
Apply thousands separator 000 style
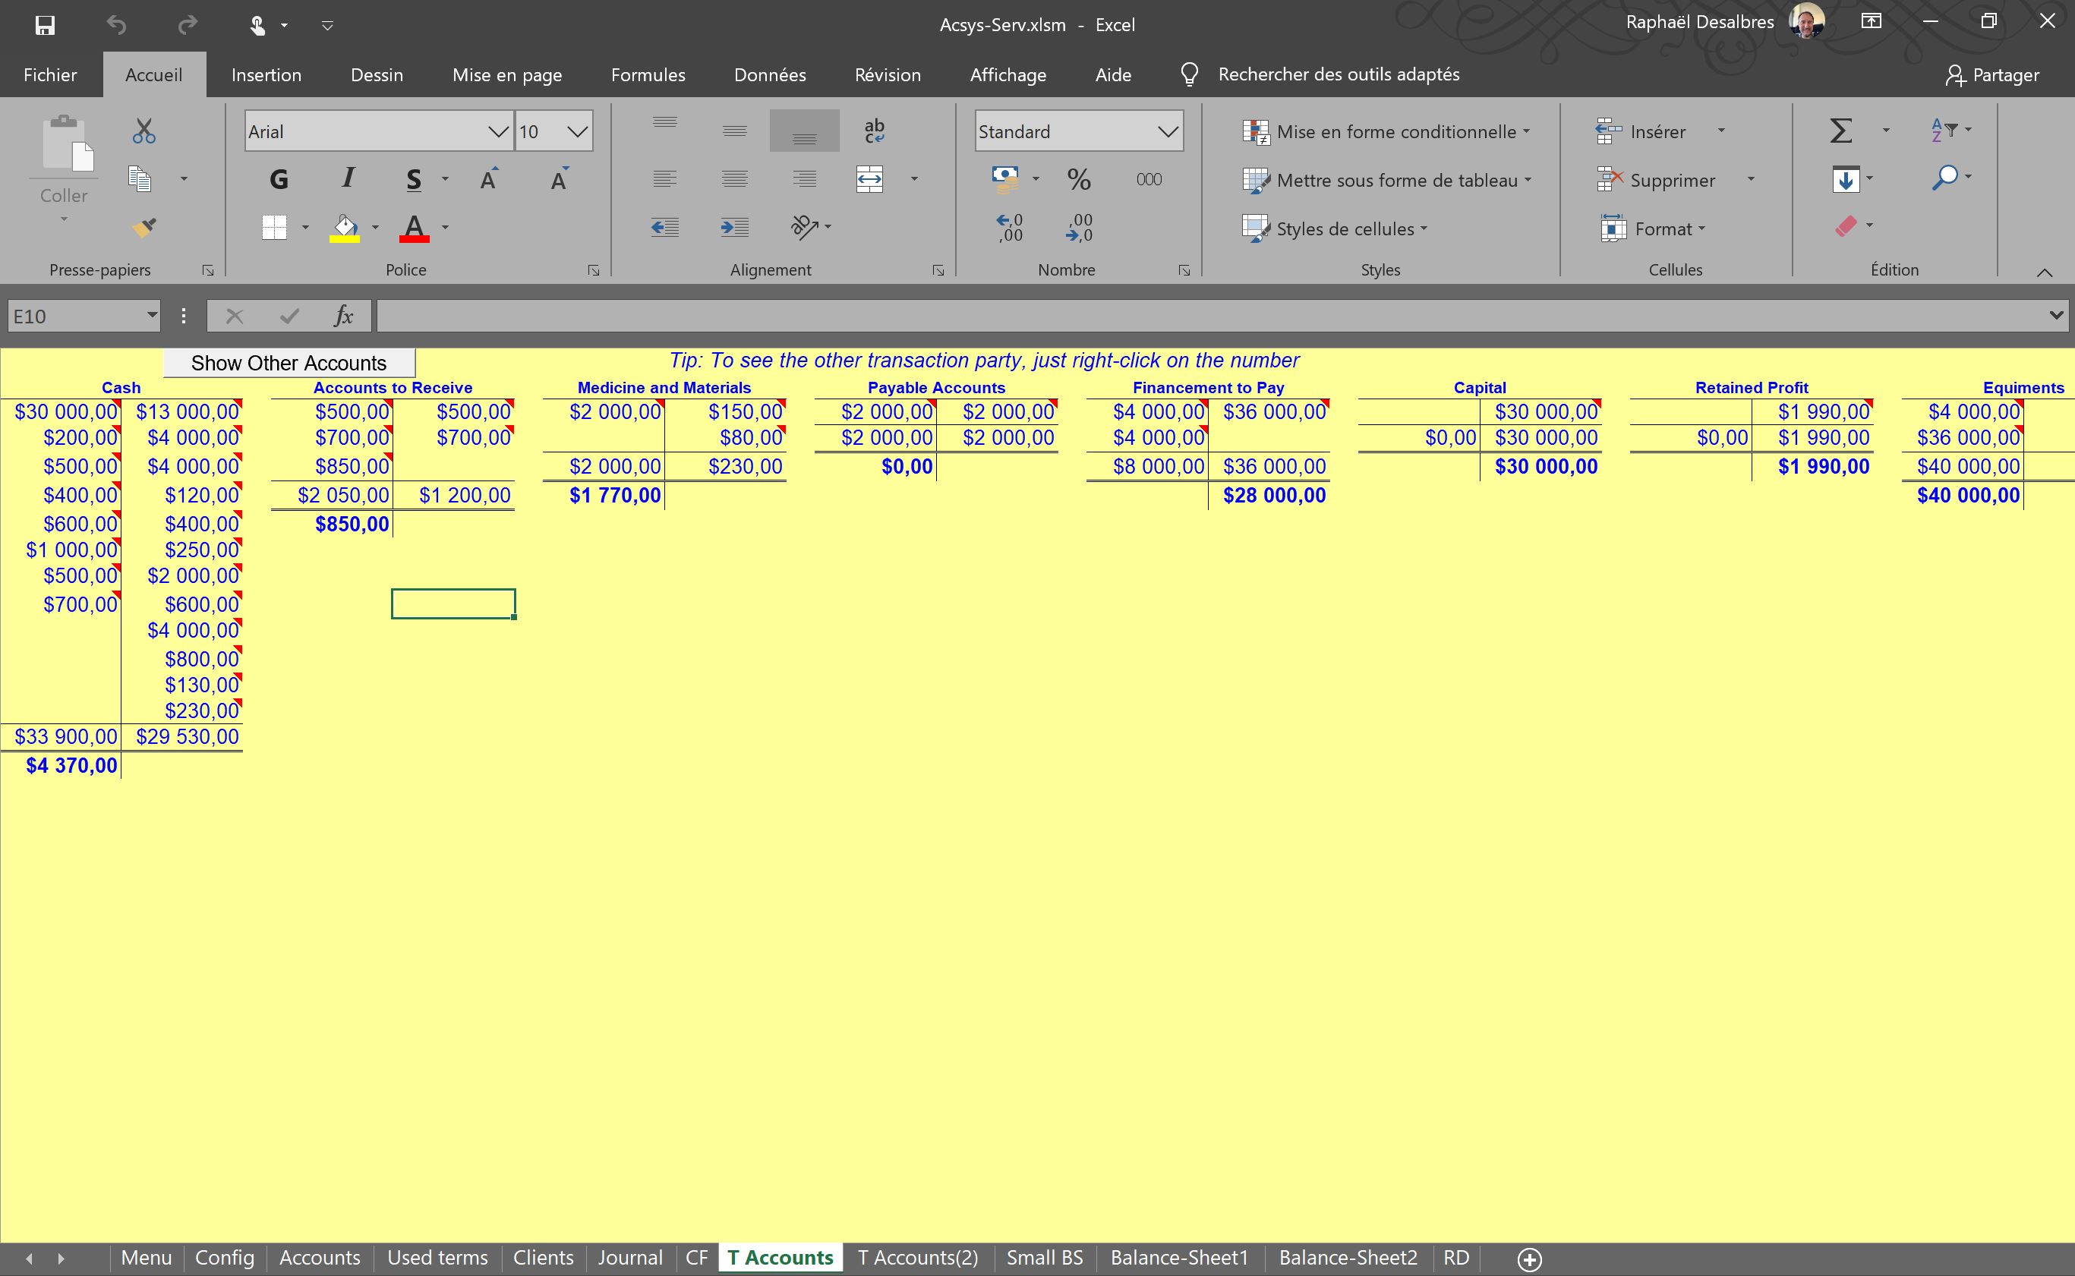pos(1149,179)
